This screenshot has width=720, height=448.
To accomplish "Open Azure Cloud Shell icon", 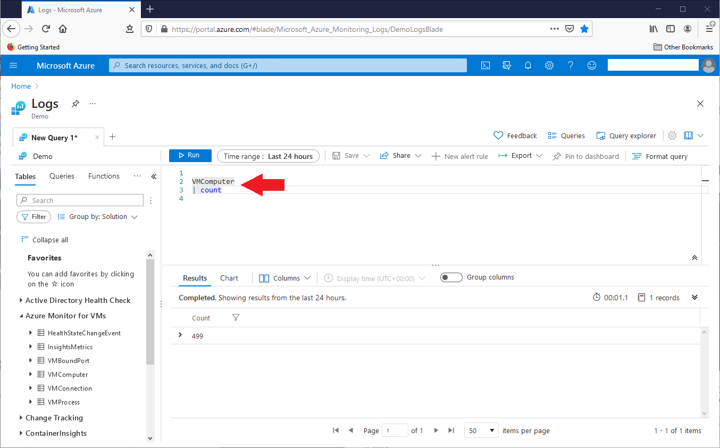I will coord(485,65).
